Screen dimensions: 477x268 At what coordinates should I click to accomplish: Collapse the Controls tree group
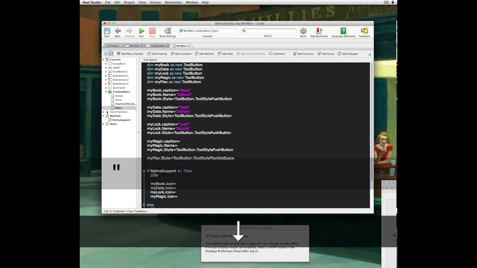coord(104,60)
